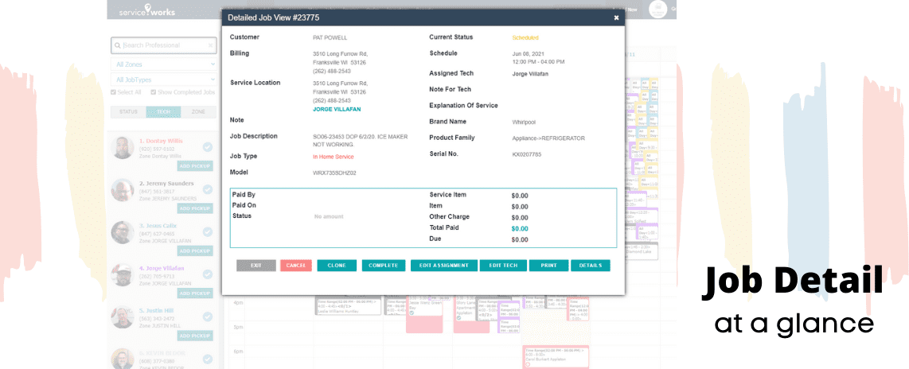Click the 4pm time label on the schedule
The width and height of the screenshot is (909, 369).
pyautogui.click(x=238, y=303)
